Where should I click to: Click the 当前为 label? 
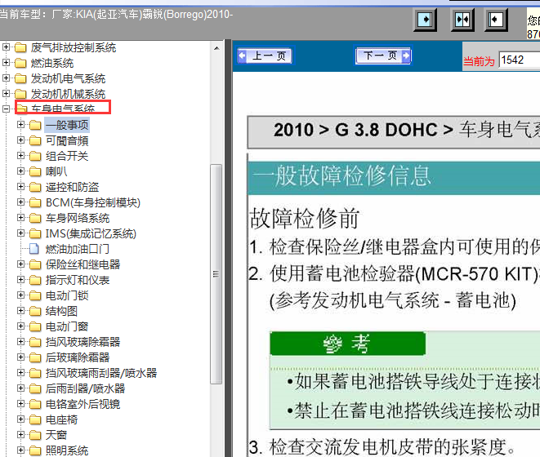pyautogui.click(x=479, y=61)
